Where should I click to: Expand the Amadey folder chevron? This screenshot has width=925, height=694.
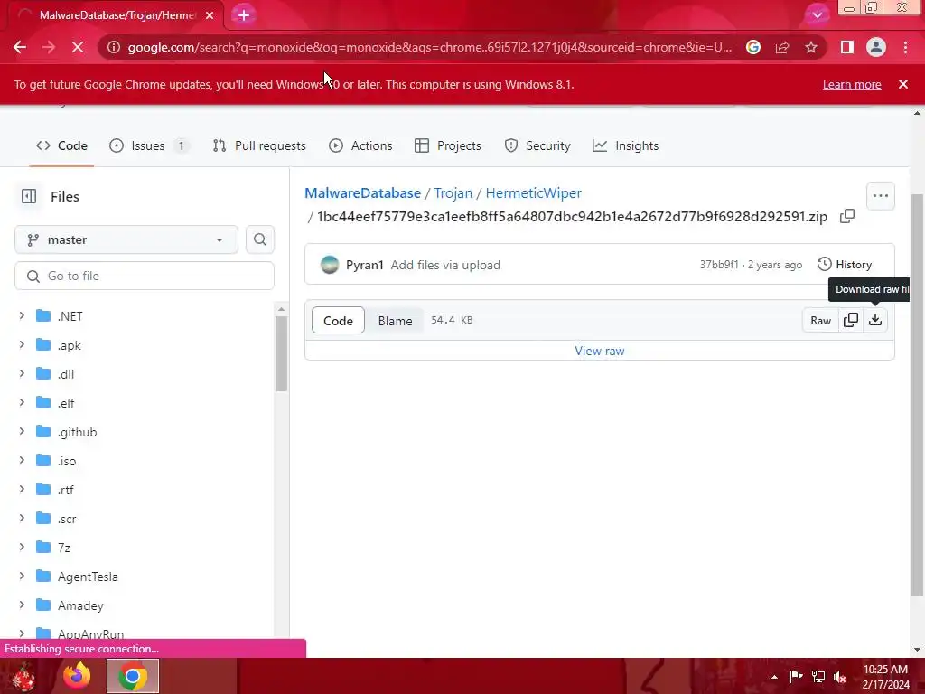pyautogui.click(x=22, y=605)
